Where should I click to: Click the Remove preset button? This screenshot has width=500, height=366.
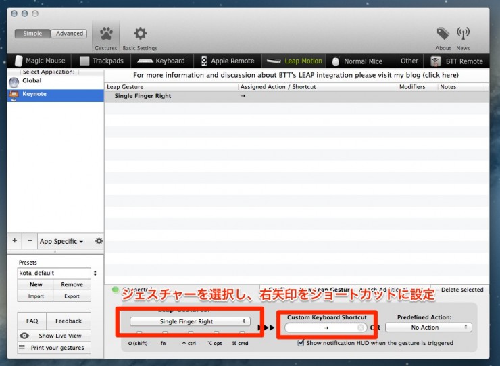pyautogui.click(x=72, y=284)
